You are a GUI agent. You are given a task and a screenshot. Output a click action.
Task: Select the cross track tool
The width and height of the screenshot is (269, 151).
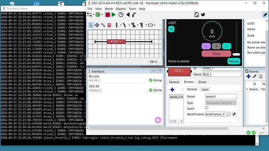coord(133,25)
